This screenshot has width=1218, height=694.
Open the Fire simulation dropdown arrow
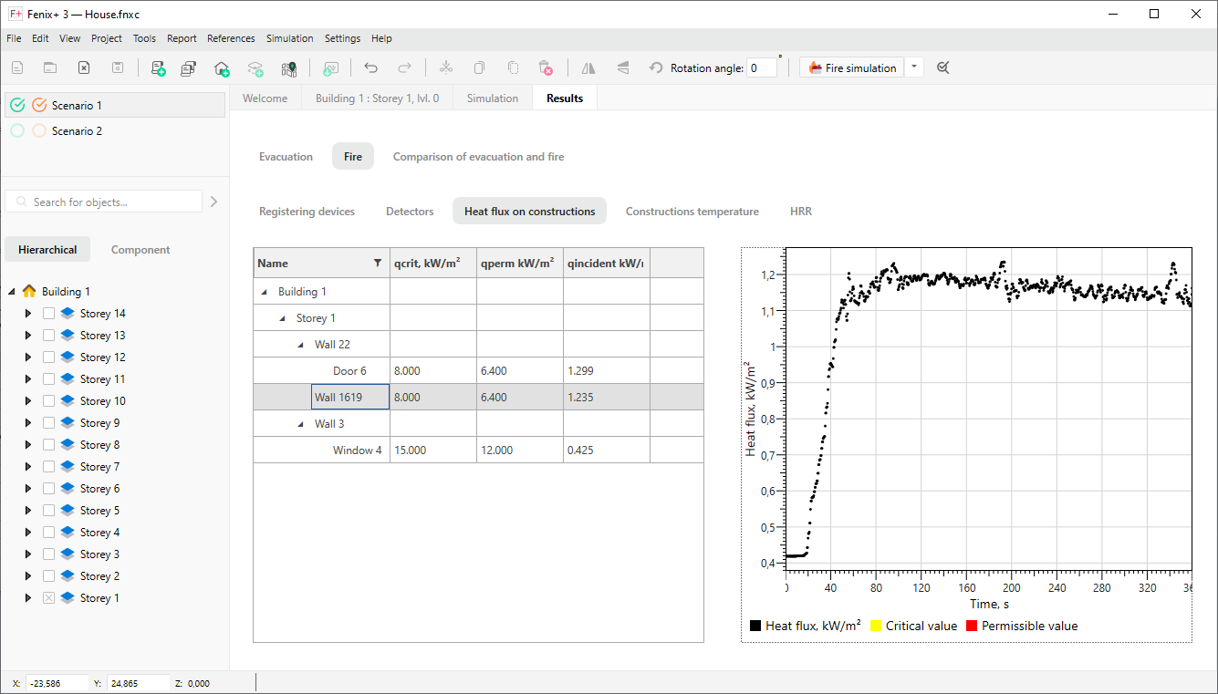(913, 67)
